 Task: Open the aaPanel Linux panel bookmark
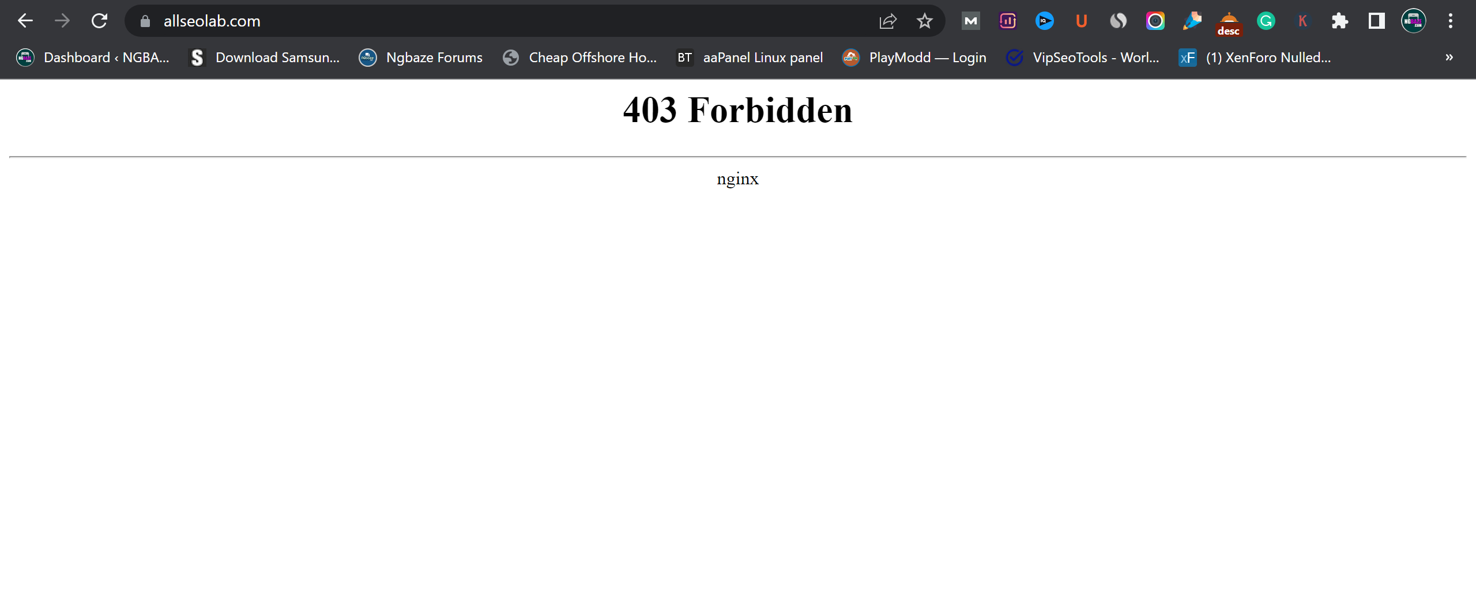(x=750, y=58)
